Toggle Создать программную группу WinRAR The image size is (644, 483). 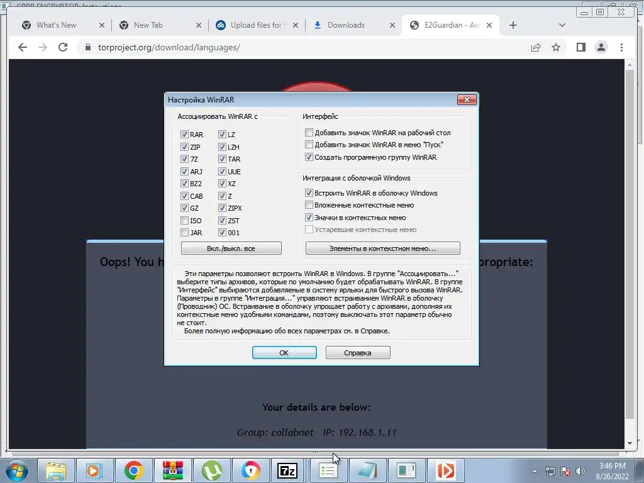click(x=309, y=157)
